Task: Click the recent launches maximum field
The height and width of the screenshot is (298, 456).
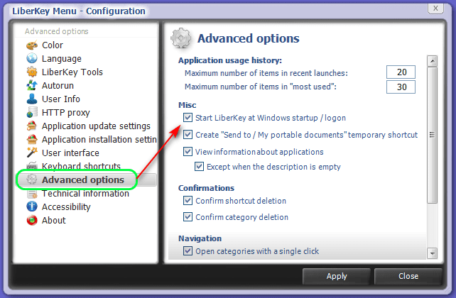Action: pos(401,72)
